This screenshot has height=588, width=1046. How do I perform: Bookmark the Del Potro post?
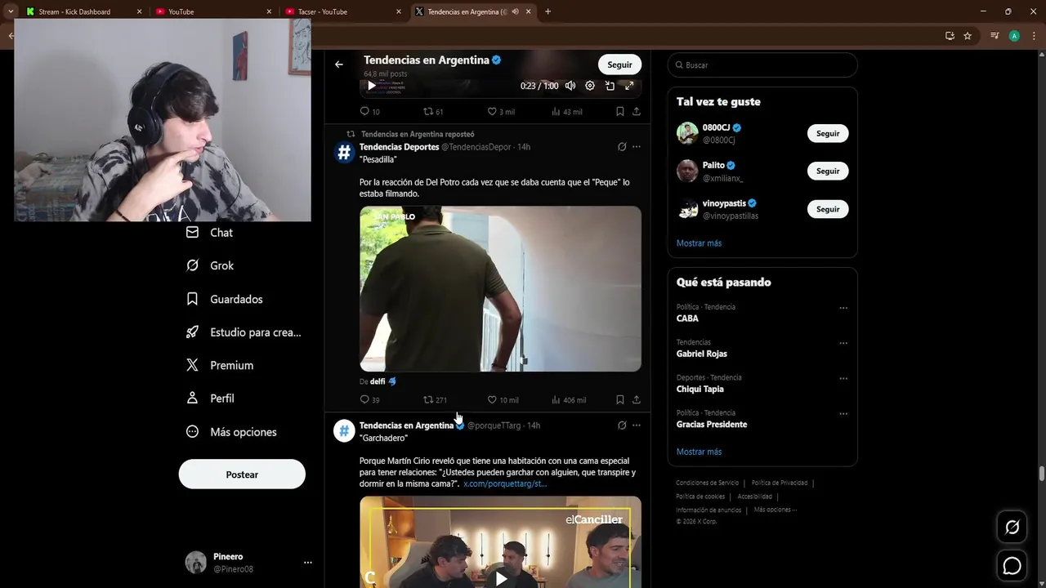619,399
